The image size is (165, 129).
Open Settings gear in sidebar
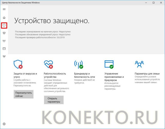coord(4,124)
